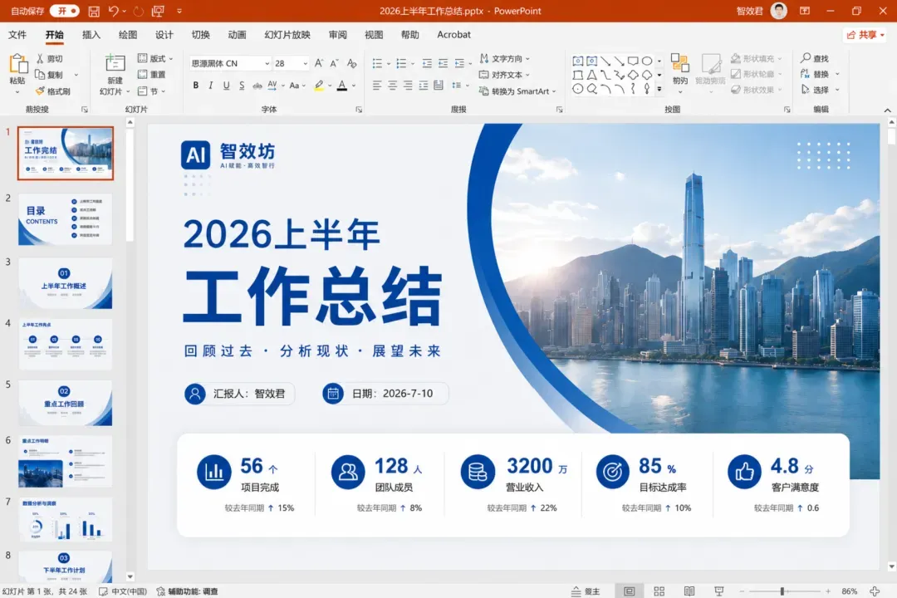This screenshot has width=897, height=598.
Task: Click the New Slide icon
Action: point(115,63)
